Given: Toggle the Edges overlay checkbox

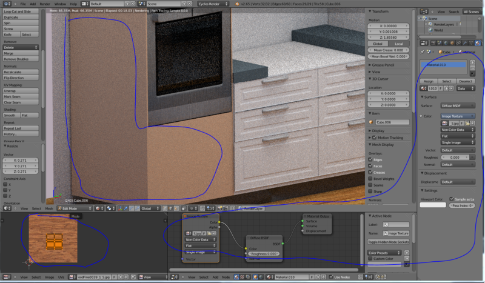Looking at the screenshot, I should [x=370, y=159].
